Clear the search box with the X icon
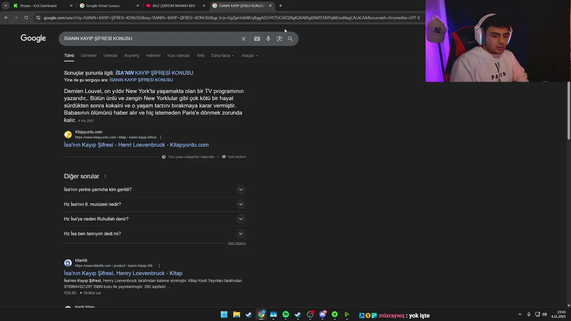 [244, 39]
